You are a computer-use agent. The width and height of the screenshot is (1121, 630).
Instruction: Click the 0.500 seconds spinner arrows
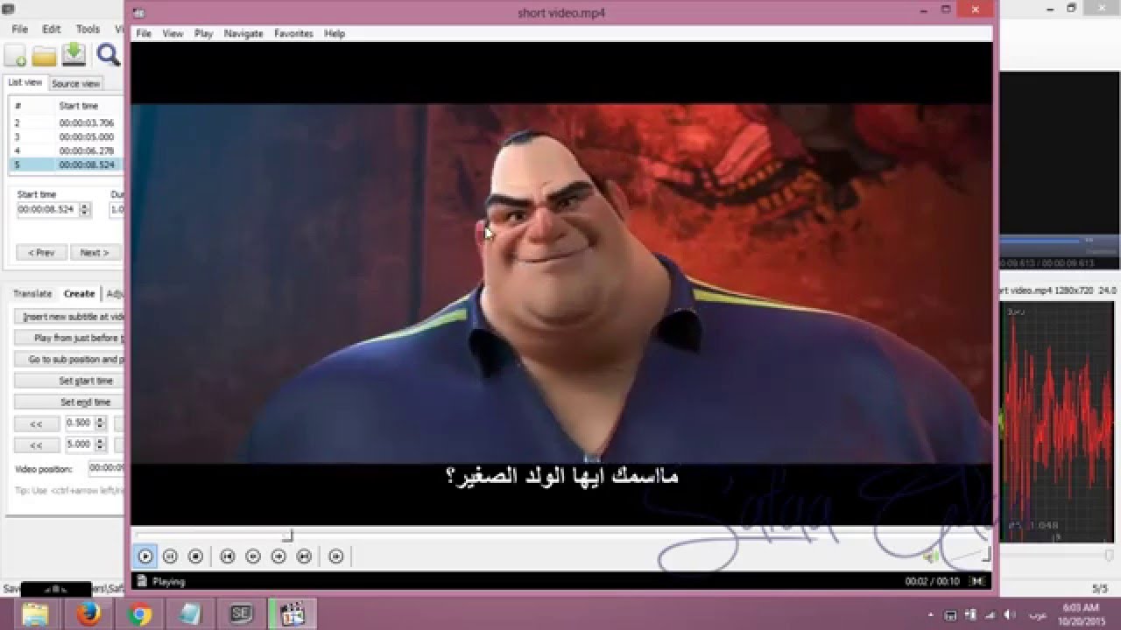tap(100, 423)
